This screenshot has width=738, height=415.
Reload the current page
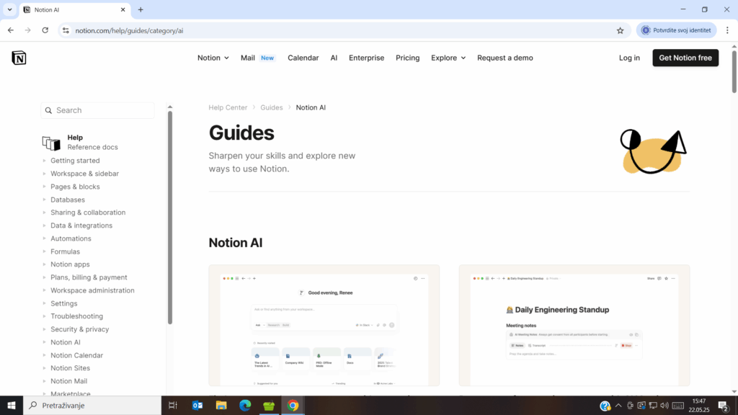point(45,30)
